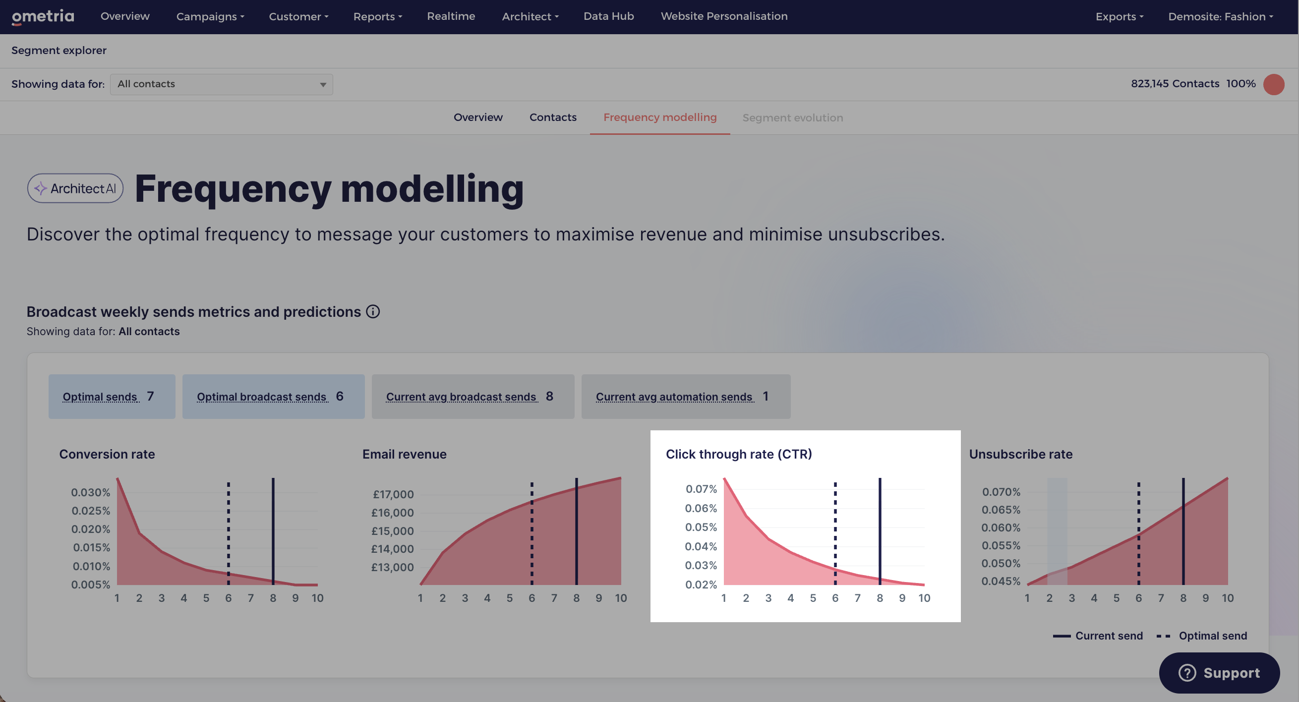Go to Overview in the top navigation
Viewport: 1299px width, 702px height.
125,16
